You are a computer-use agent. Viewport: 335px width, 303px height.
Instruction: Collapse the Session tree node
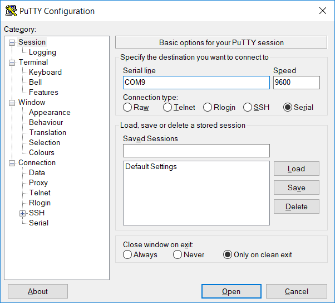pos(12,42)
